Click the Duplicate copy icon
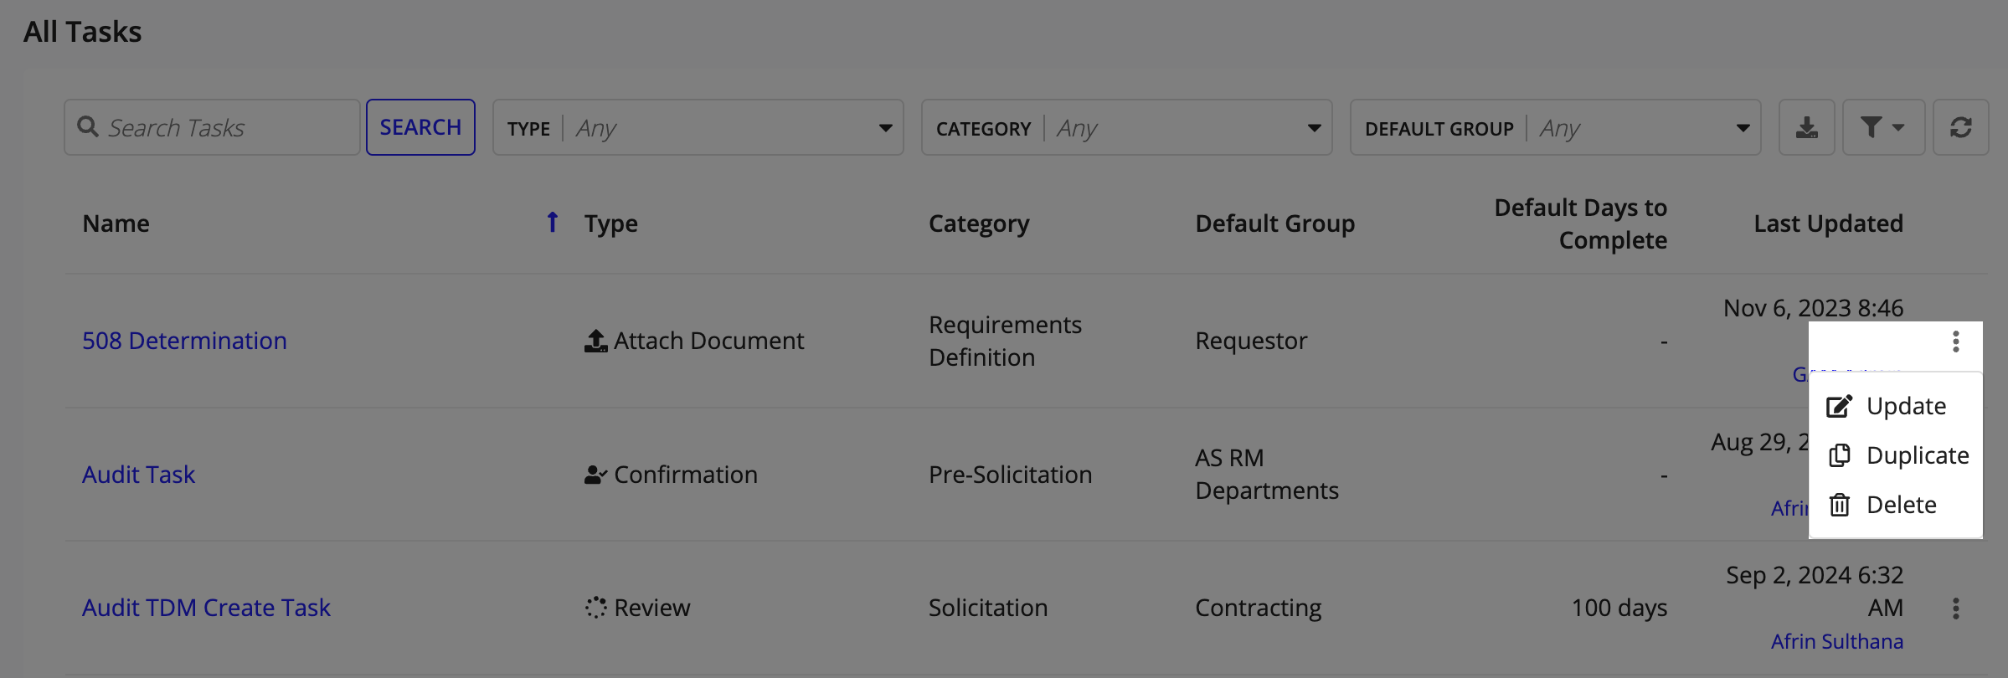 1839,455
